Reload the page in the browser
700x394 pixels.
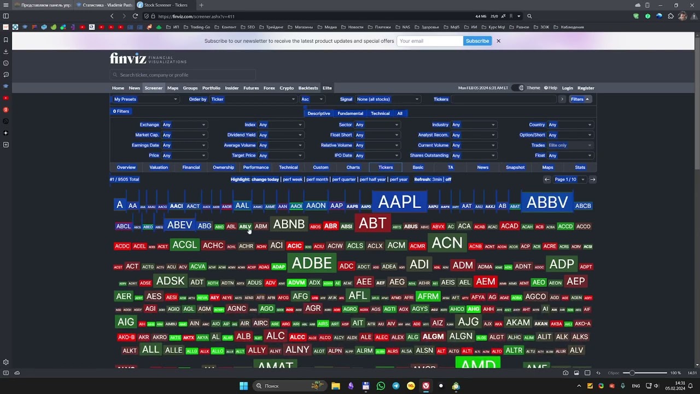tap(135, 16)
